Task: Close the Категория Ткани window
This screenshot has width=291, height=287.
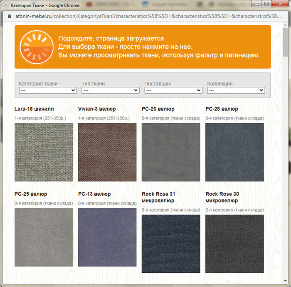Action: [280, 4]
